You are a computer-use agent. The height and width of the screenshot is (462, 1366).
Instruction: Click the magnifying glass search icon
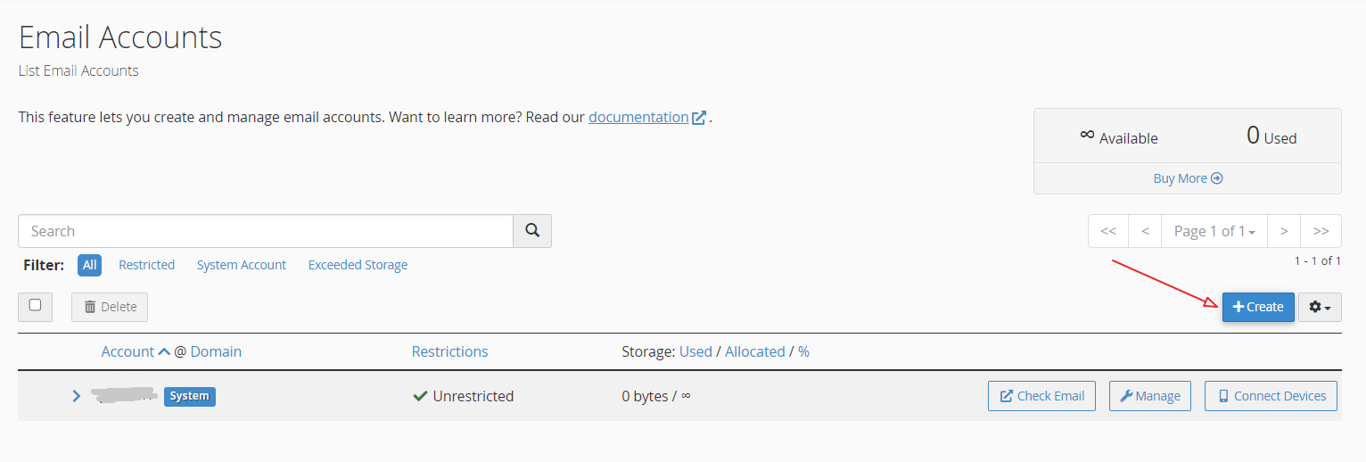pos(532,231)
